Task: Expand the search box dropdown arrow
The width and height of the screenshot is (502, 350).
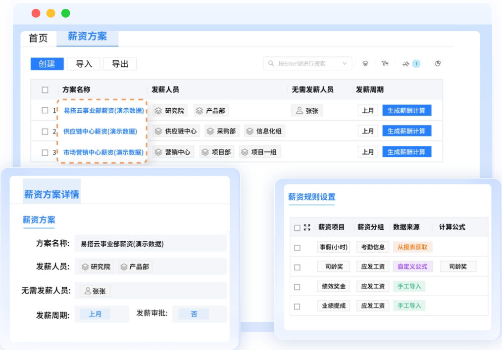Action: point(345,64)
